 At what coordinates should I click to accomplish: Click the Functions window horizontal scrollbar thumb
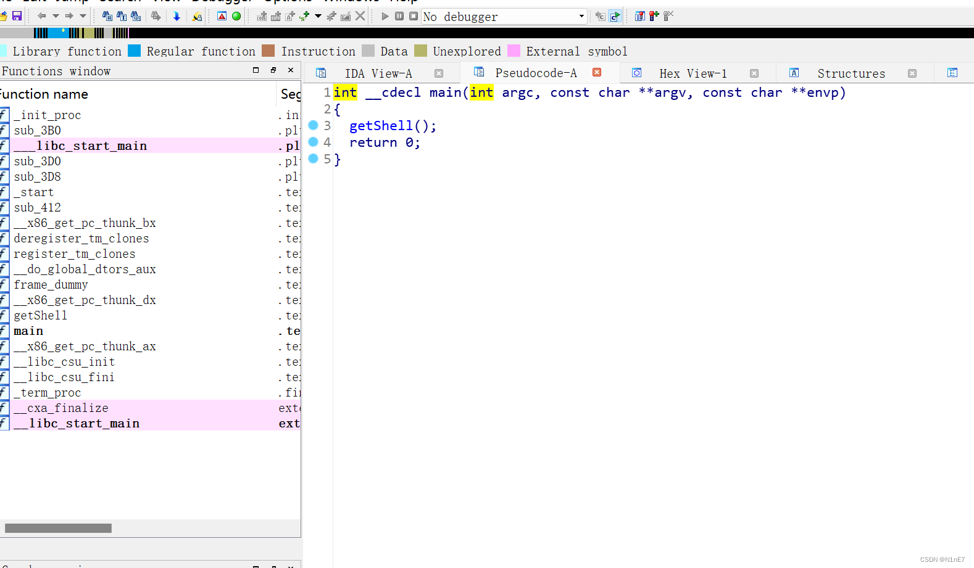point(58,528)
